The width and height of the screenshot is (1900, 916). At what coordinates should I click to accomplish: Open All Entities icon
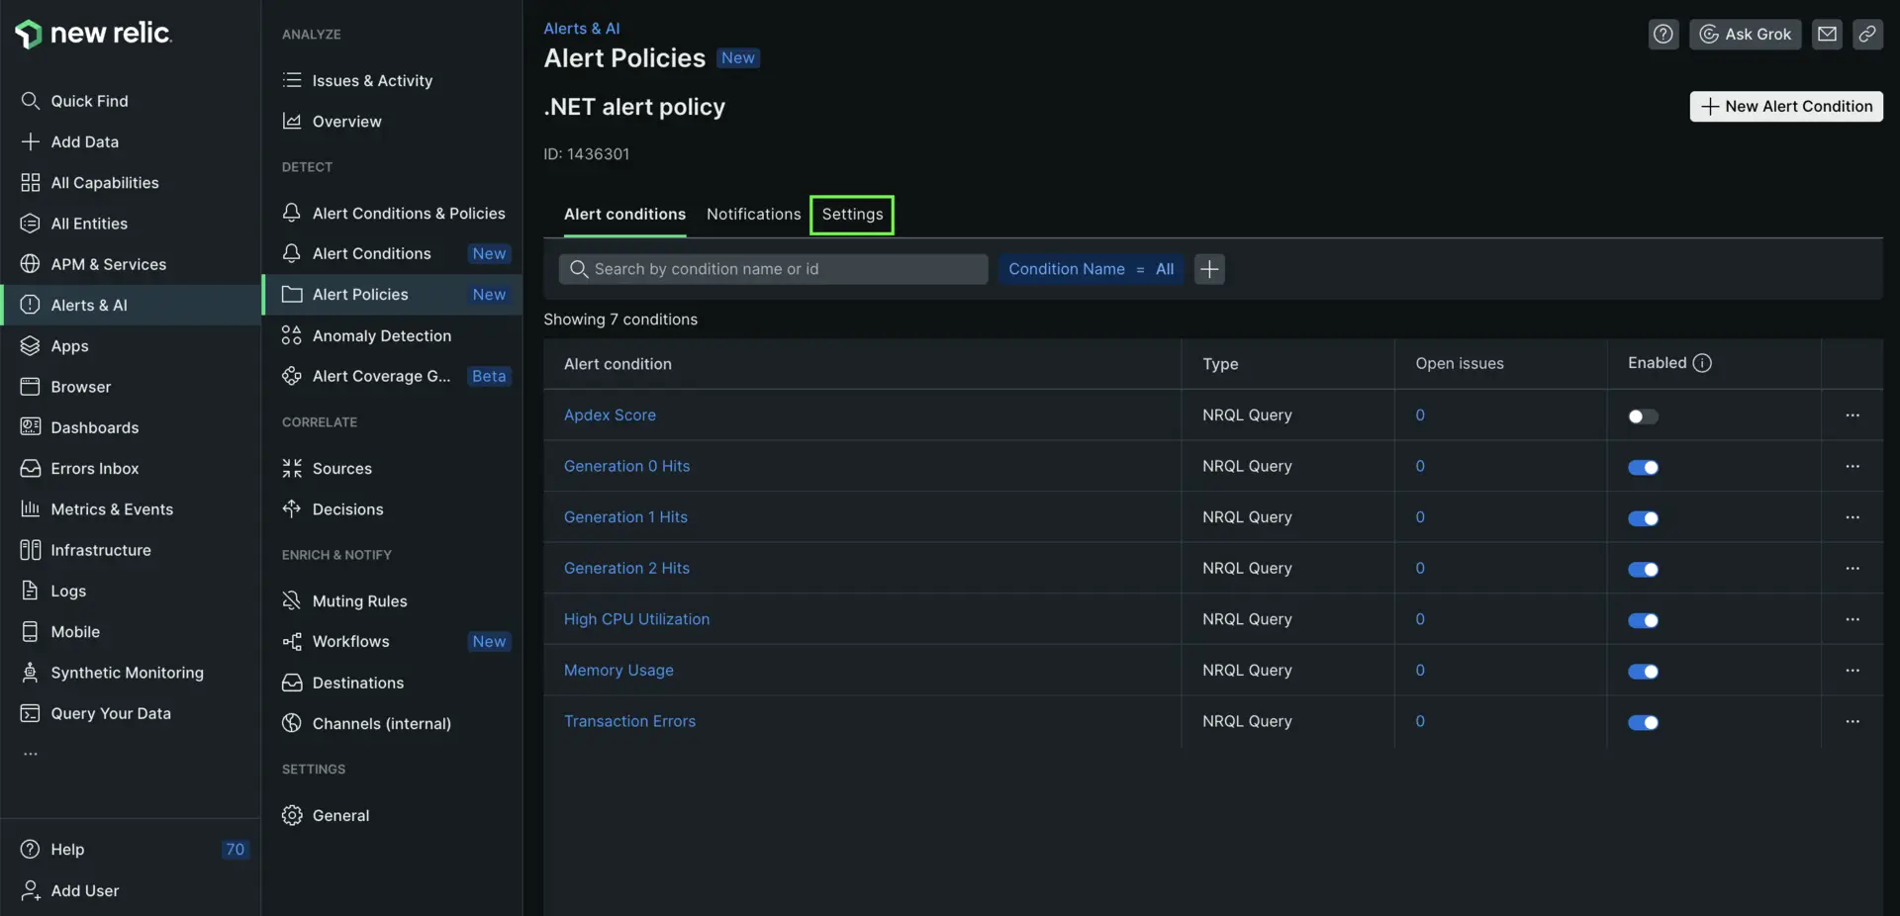coord(30,224)
